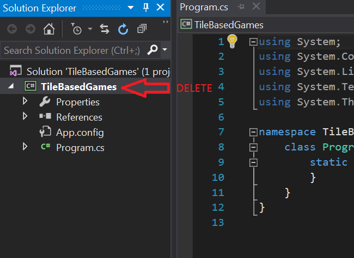Click the Search Solution Explorer input field
Screen dimensions: 354x258
click(x=72, y=50)
